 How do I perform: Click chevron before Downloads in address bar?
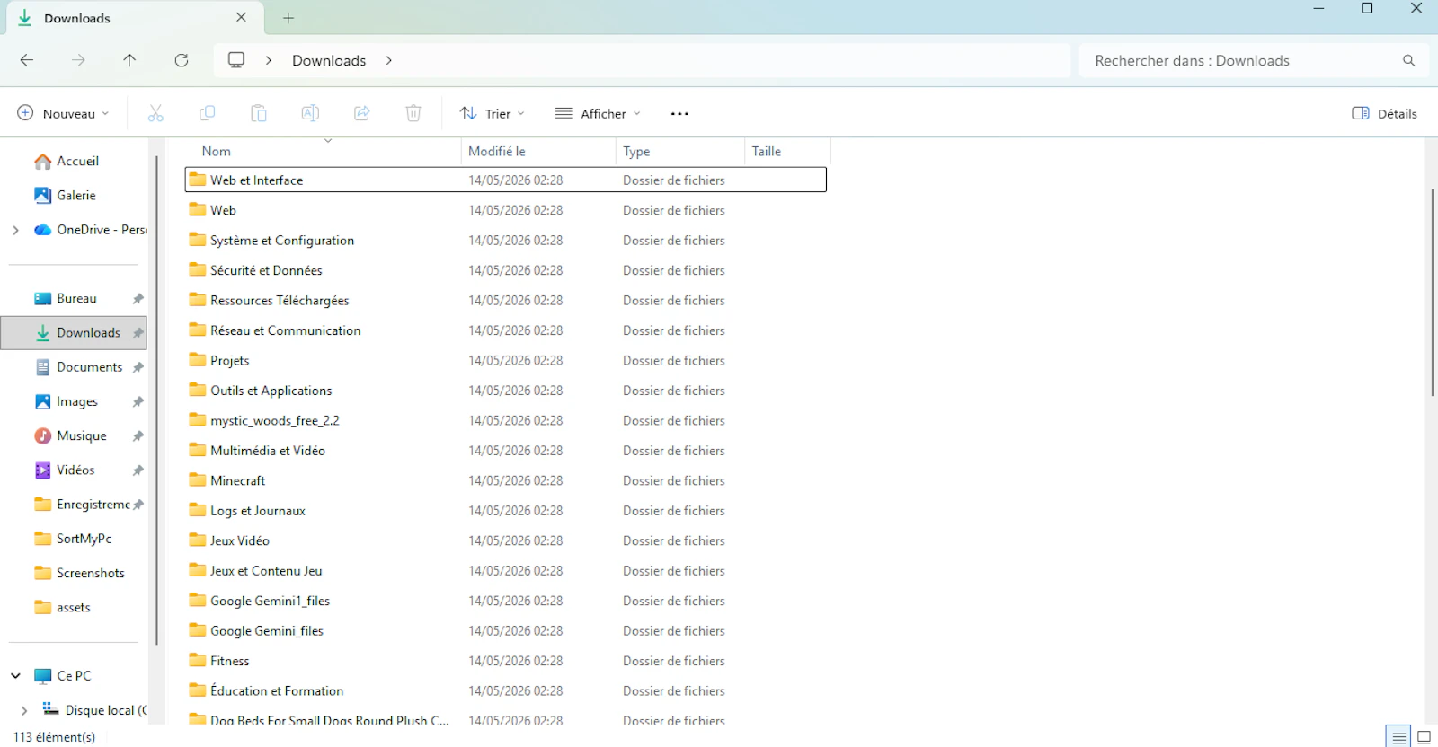point(268,60)
